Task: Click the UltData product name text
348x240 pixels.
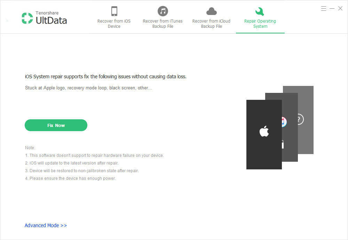Action: coord(51,21)
